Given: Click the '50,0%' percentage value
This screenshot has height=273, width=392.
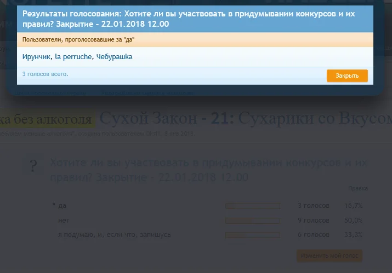Looking at the screenshot, I should [x=353, y=220].
